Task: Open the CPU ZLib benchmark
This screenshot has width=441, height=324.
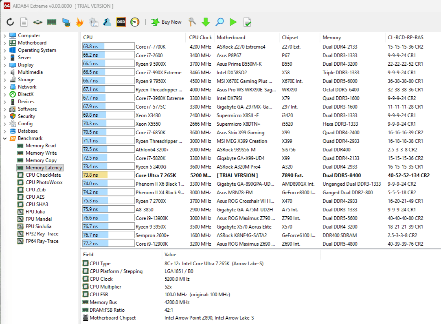Action: tap(35, 190)
